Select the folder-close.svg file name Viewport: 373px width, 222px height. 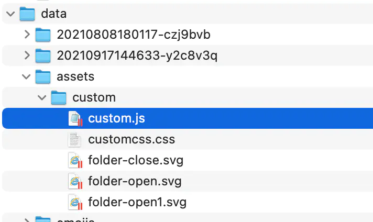(x=136, y=160)
